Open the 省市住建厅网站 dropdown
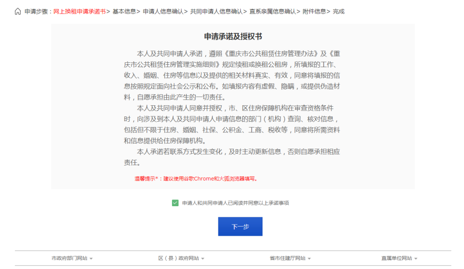 (290, 258)
